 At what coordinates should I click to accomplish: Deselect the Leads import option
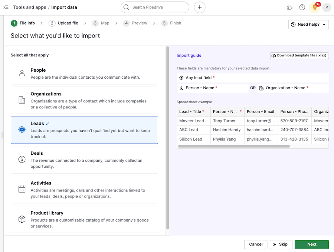point(84,130)
